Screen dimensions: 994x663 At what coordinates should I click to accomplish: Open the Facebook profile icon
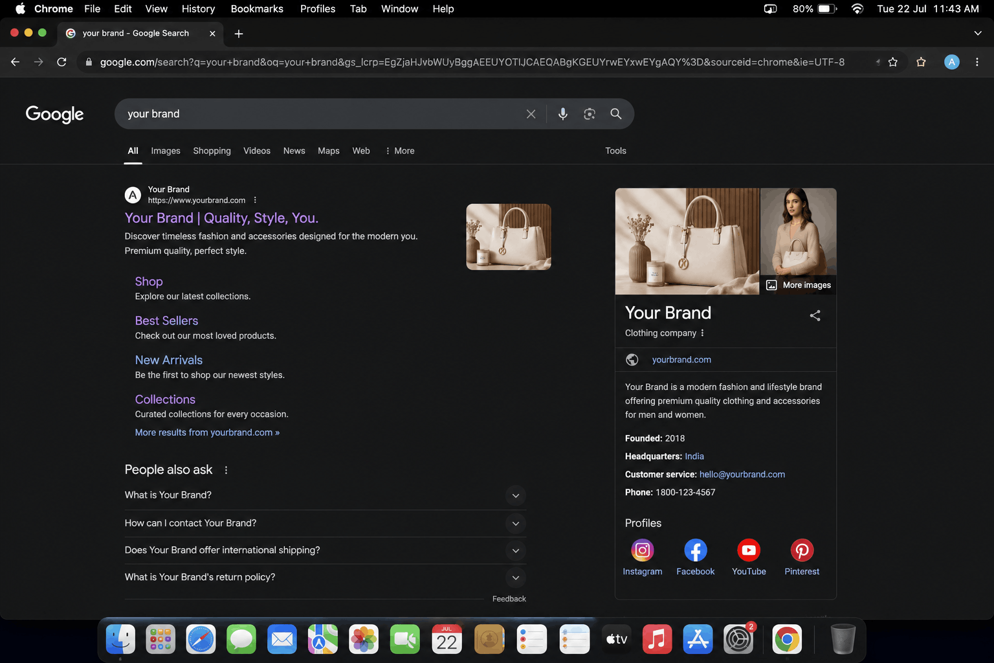coord(696,550)
